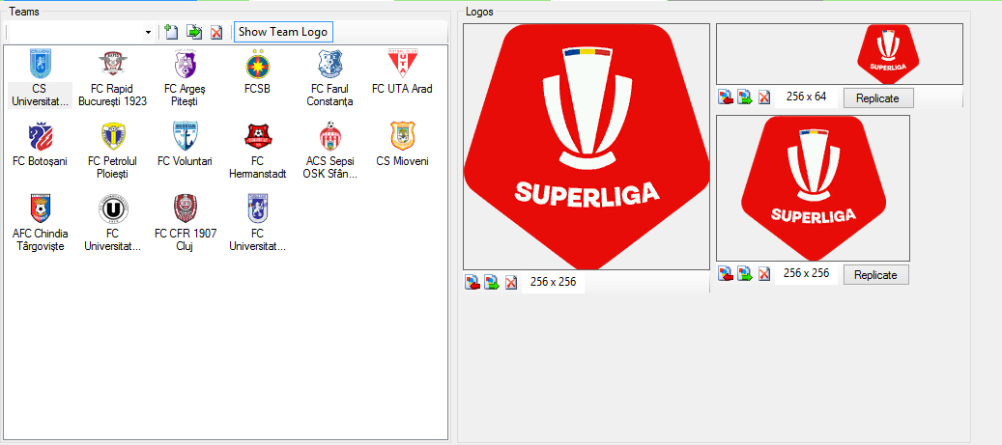Viewport: 1002px width, 445px height.
Task: Click the large Superliga logo preview
Action: (586, 147)
